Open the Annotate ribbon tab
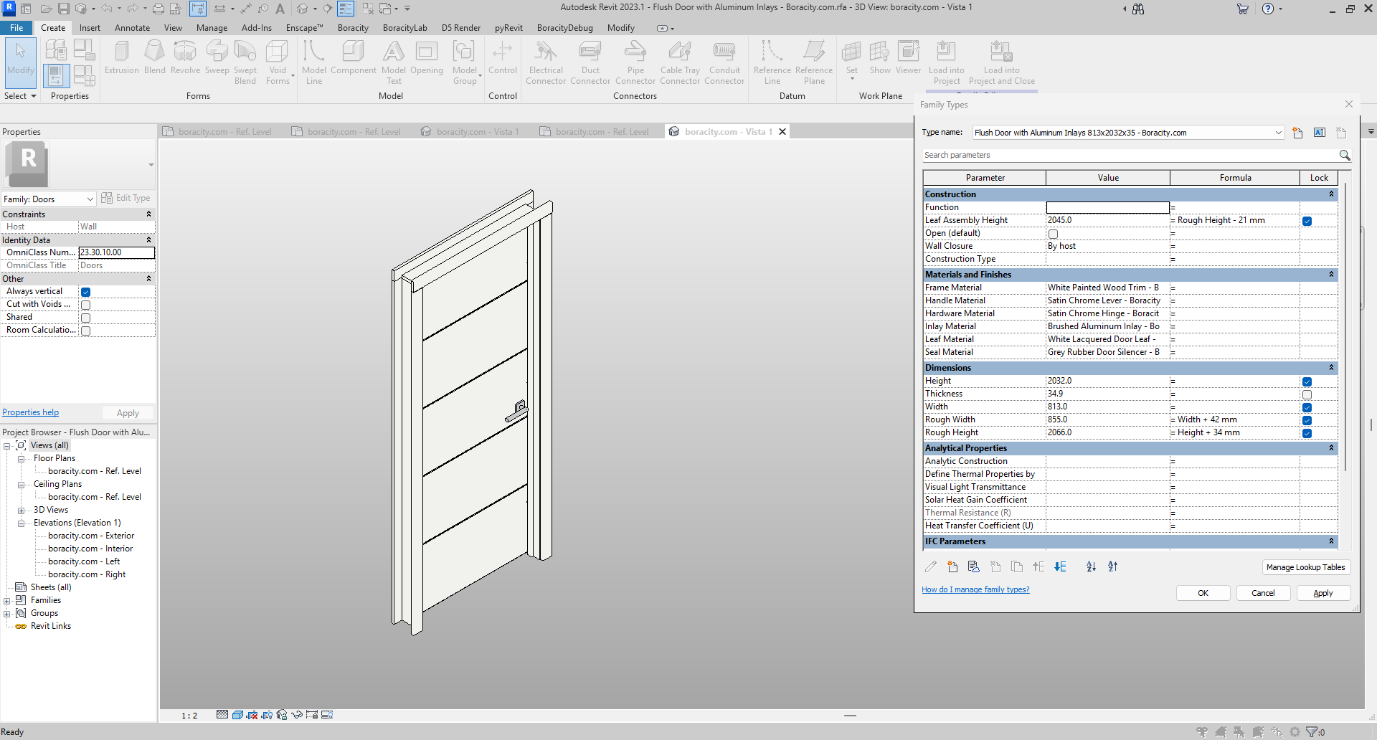Screen dimensions: 1377x740 tap(132, 28)
